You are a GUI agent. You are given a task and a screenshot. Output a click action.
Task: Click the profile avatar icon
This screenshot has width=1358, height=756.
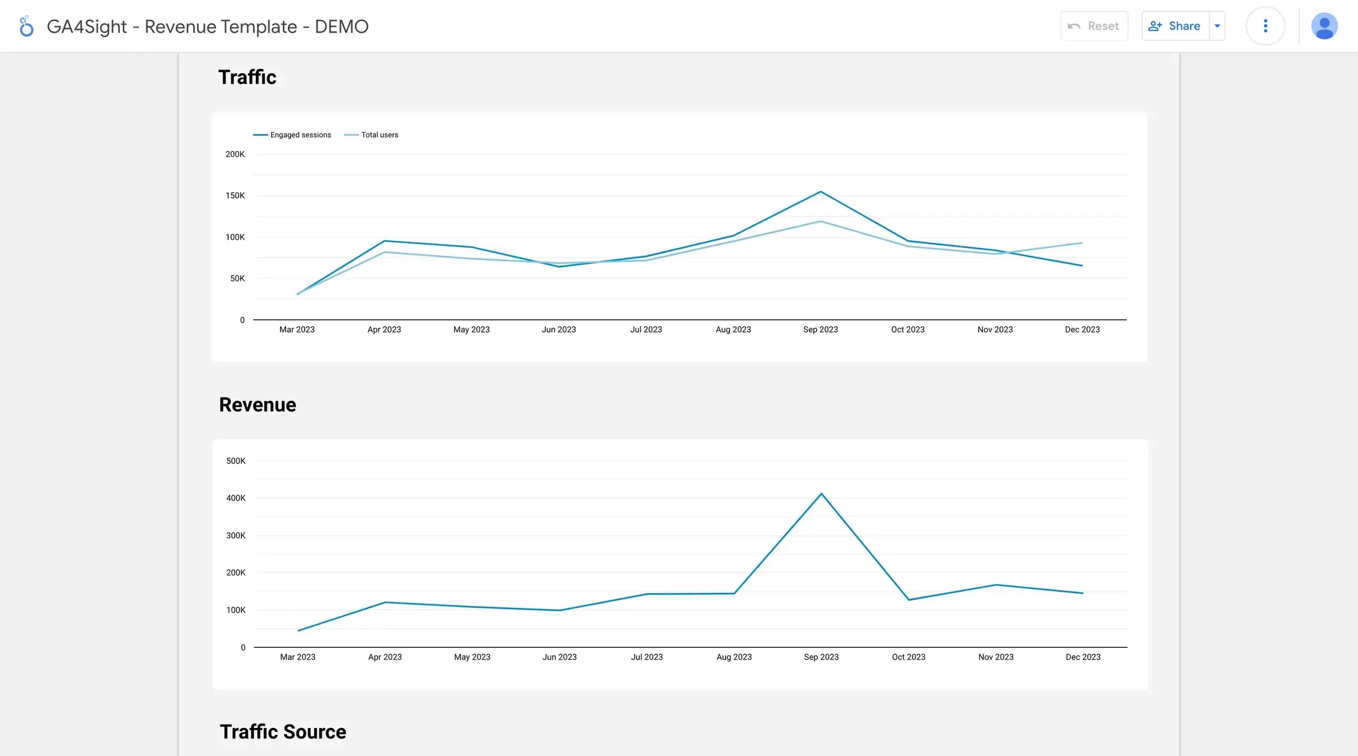[x=1325, y=25]
